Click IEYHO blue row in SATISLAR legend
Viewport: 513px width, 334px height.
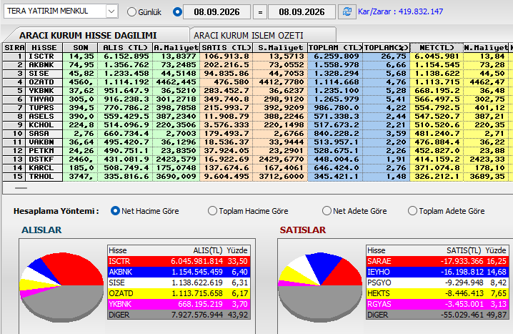[437, 272]
